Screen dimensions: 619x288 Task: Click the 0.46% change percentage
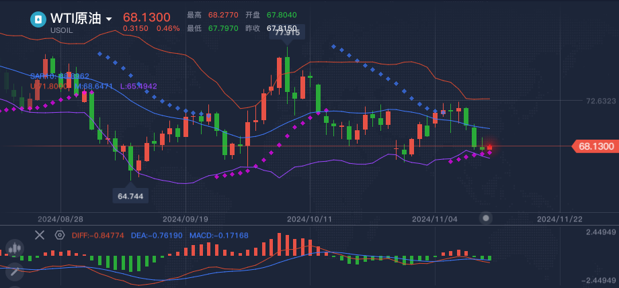coord(168,28)
